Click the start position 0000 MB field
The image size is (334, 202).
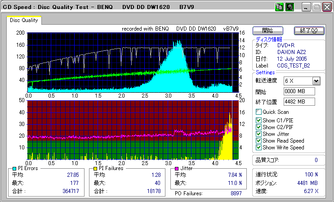(299, 92)
